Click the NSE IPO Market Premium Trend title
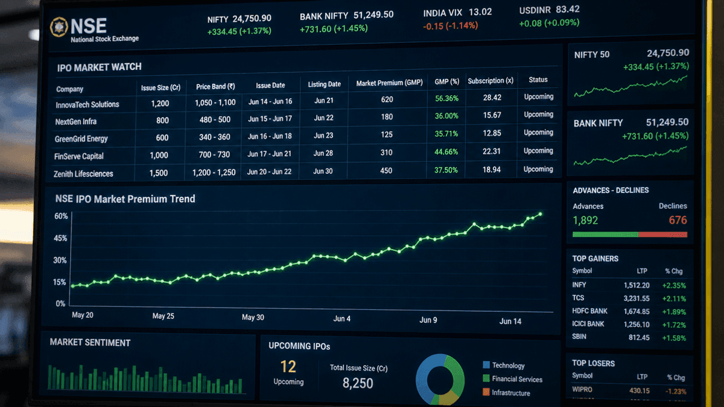The image size is (724, 407). pos(125,198)
